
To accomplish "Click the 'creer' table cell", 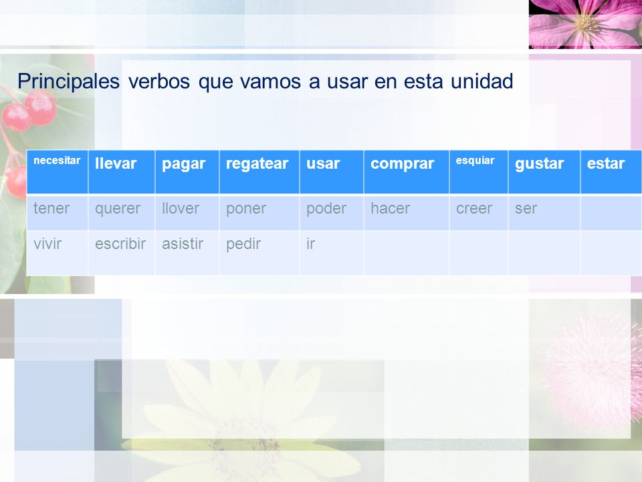I will coord(479,213).
